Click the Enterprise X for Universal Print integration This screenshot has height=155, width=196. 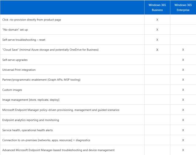[x=183, y=70]
